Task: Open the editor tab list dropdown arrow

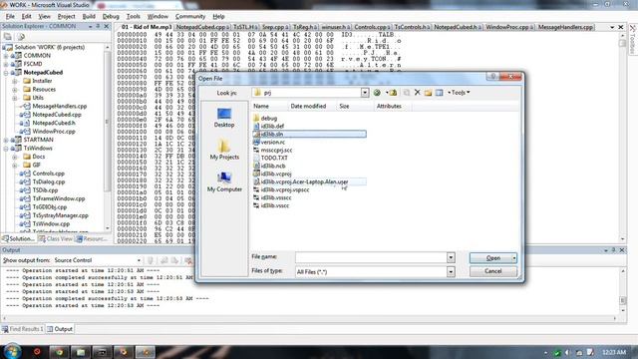Action: (x=612, y=27)
